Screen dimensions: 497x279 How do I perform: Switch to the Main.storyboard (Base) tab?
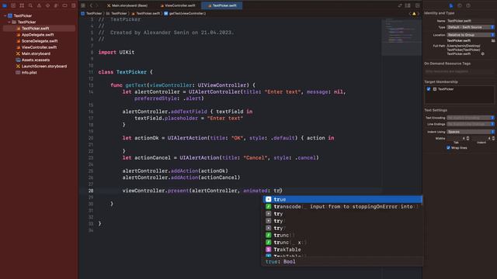[127, 5]
